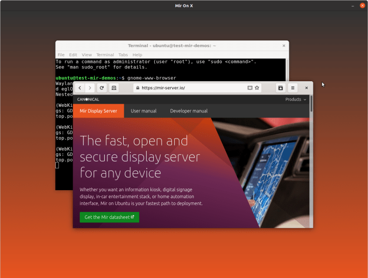Image resolution: width=368 pixels, height=278 pixels.
Task: Click the https://mir-server.io/ address field
Action: (x=197, y=88)
